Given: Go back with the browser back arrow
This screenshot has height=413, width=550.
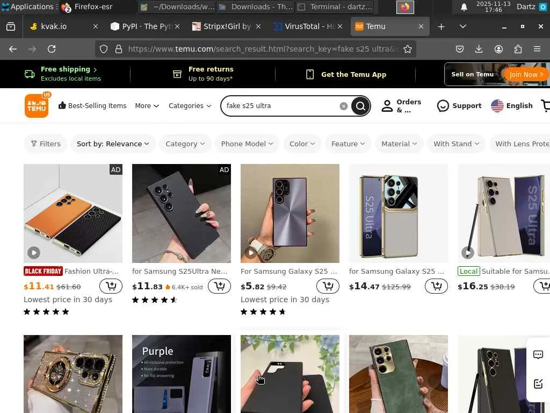Looking at the screenshot, I should 13,49.
